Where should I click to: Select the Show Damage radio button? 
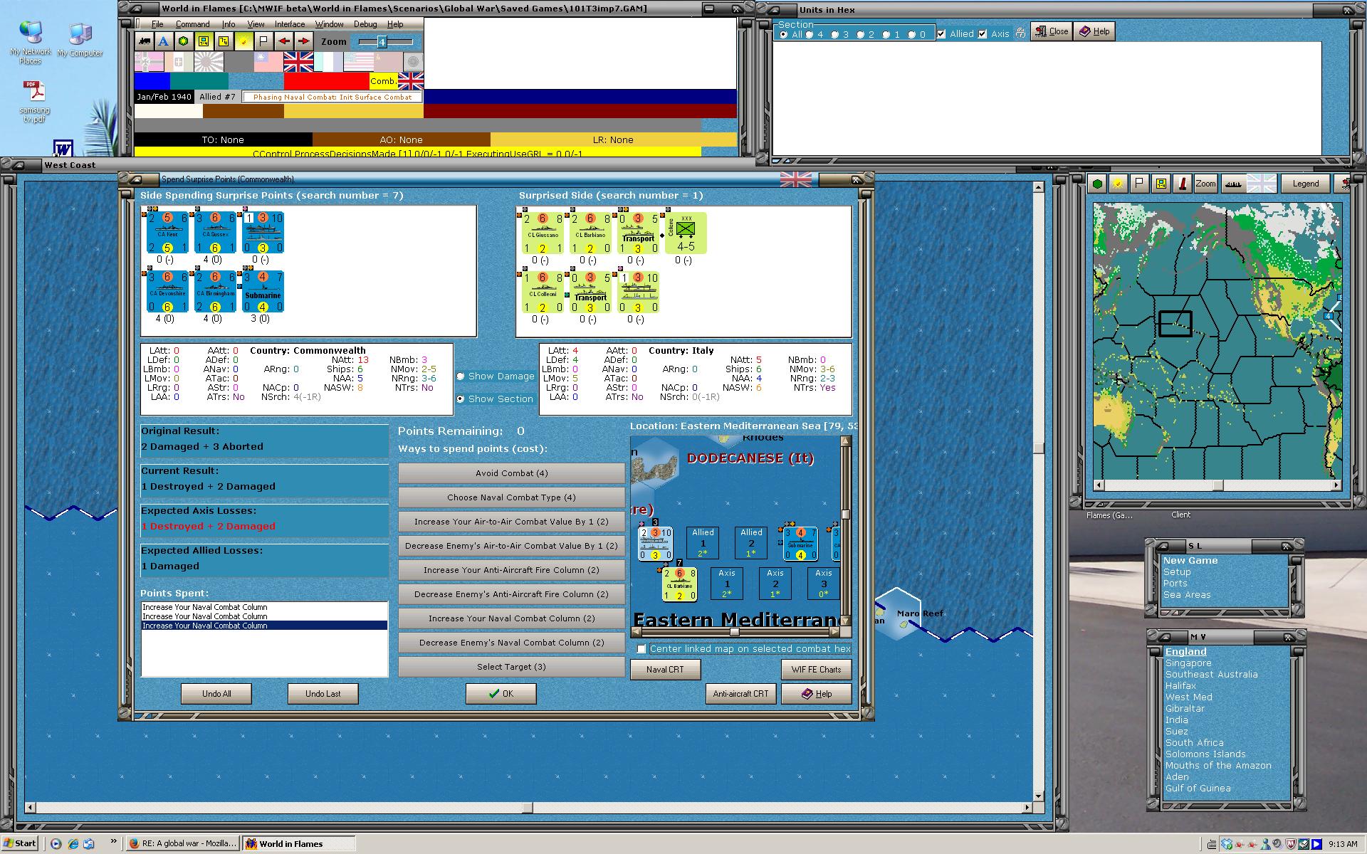pyautogui.click(x=461, y=376)
